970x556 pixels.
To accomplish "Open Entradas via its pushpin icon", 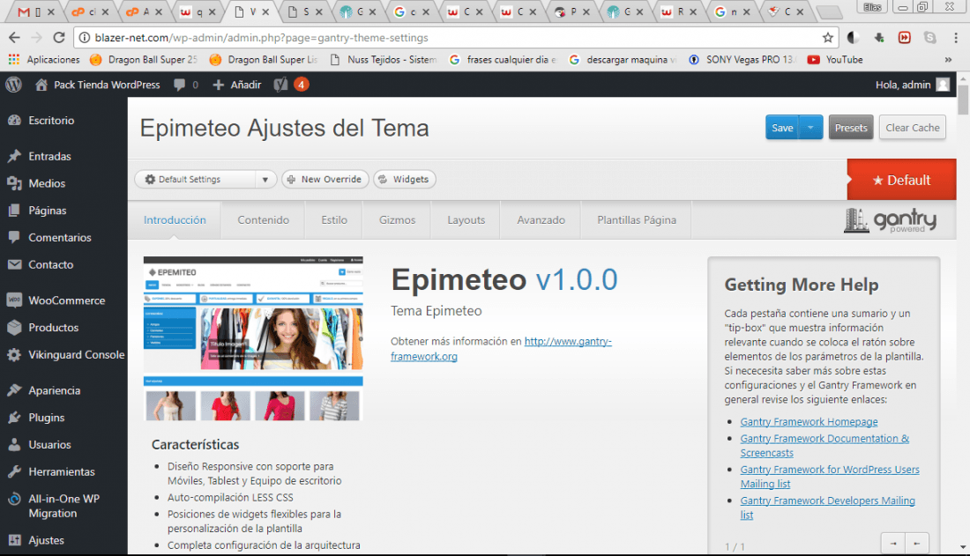I will click(14, 156).
